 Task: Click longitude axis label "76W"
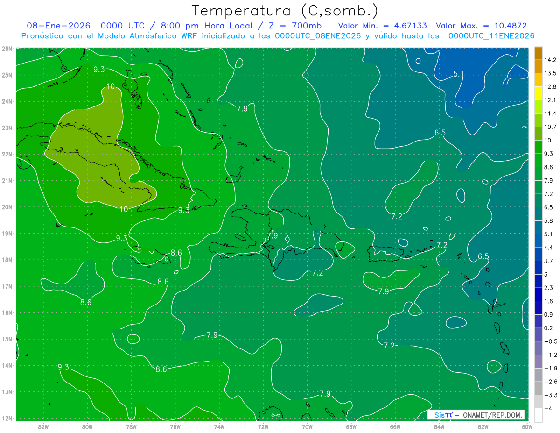175,426
